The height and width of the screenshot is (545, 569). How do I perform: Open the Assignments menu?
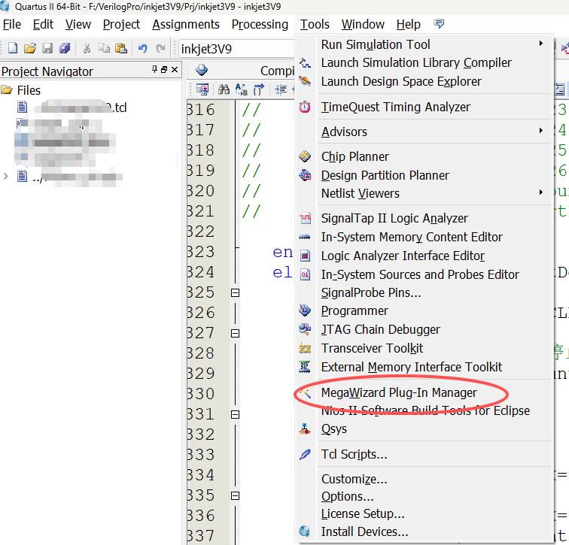186,24
